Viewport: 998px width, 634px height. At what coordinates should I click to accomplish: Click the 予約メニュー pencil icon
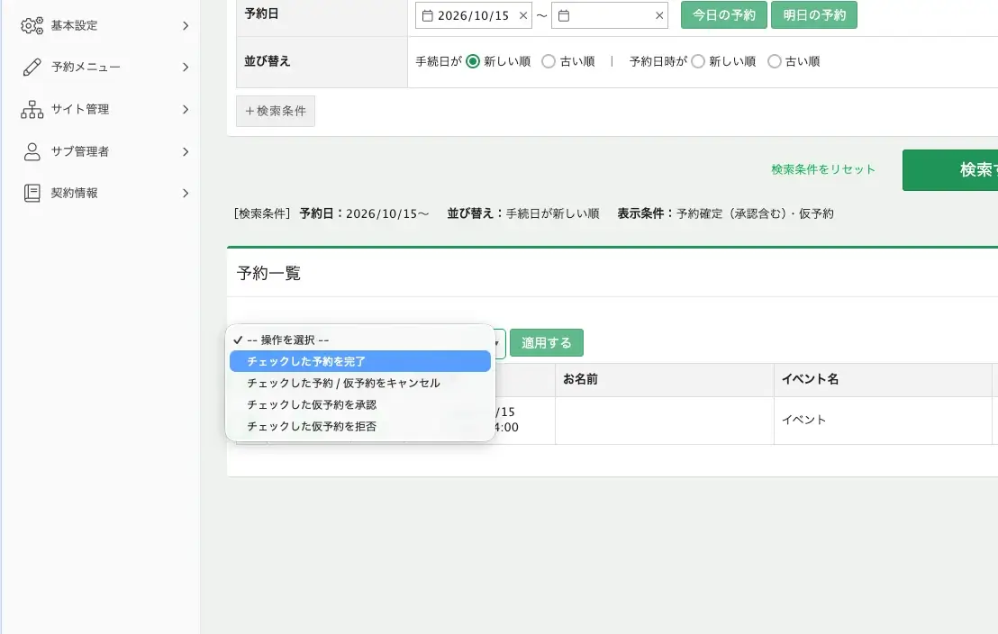tap(32, 67)
